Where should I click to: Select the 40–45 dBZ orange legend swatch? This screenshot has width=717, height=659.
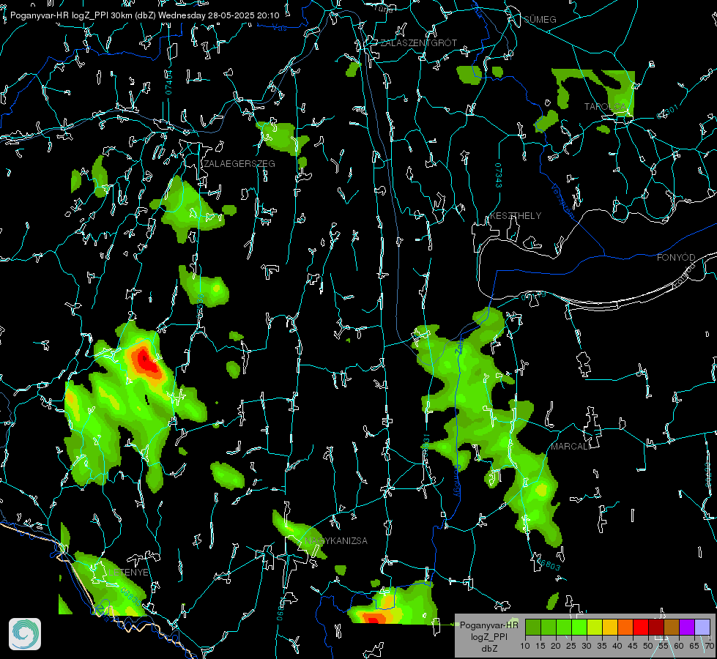tap(625, 627)
